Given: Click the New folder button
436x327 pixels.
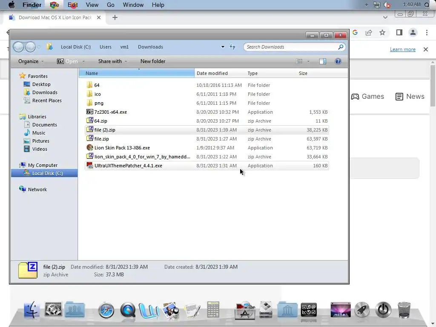Looking at the screenshot, I should 153,61.
